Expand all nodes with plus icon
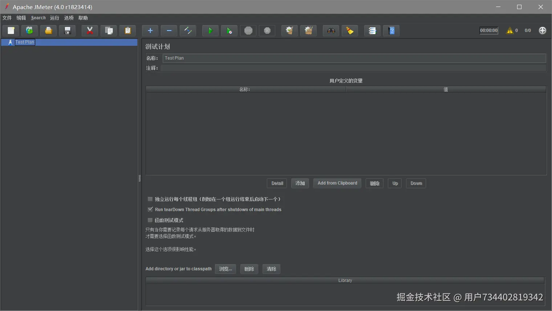The width and height of the screenshot is (552, 311). (150, 31)
